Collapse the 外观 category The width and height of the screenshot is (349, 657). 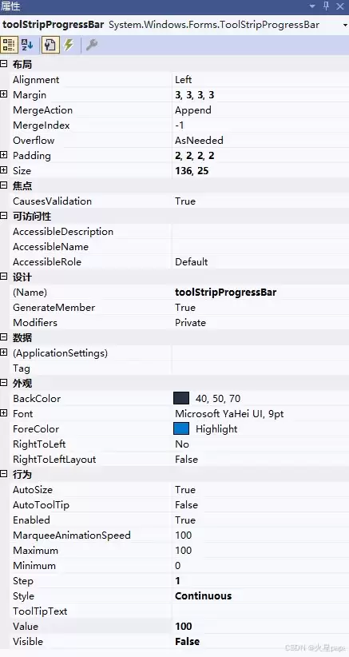coord(4,383)
